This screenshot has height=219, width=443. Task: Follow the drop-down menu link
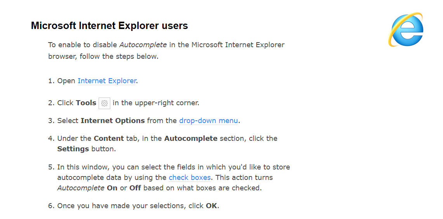pyautogui.click(x=208, y=121)
